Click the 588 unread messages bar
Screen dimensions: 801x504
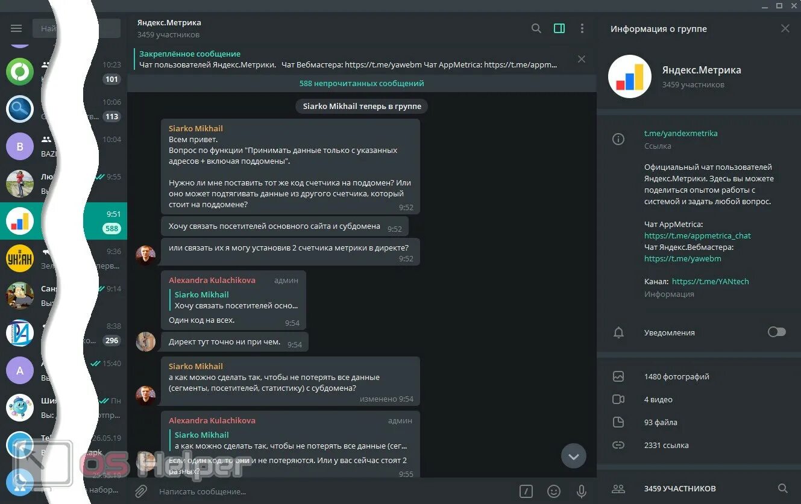[x=362, y=83]
